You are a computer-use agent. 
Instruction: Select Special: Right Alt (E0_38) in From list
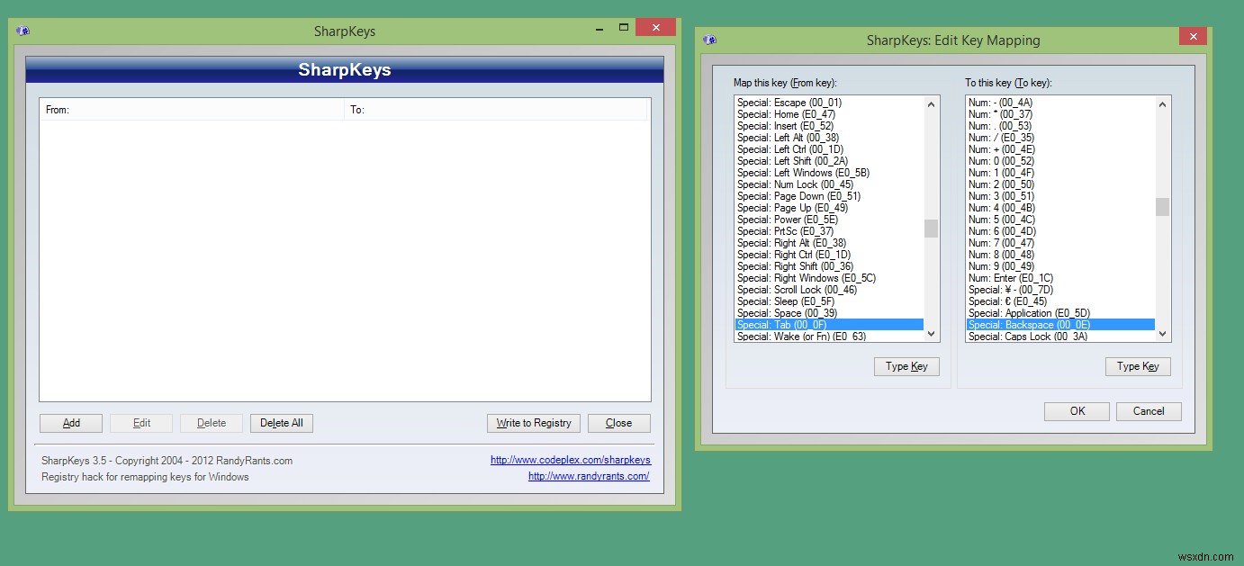(x=829, y=243)
